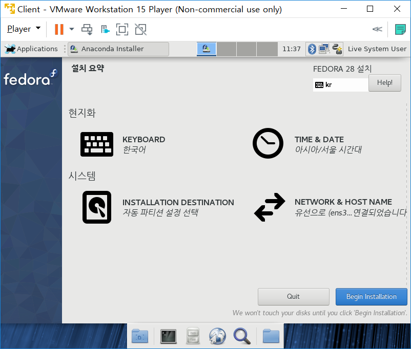This screenshot has height=349, width=411.
Task: Open the NETWORK & HOST NAME arrows icon
Action: coord(270,207)
